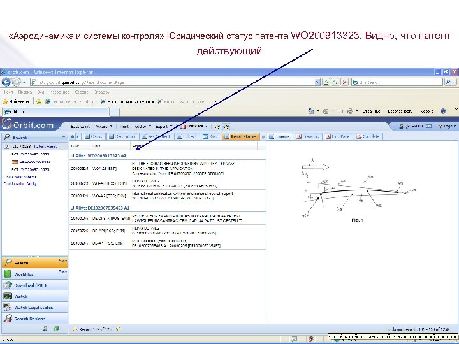
Task: Open the Файл menu in menu bar
Action: (x=8, y=92)
